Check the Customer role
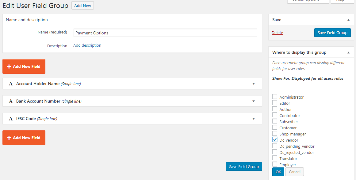356x180 pixels. [x=275, y=127]
